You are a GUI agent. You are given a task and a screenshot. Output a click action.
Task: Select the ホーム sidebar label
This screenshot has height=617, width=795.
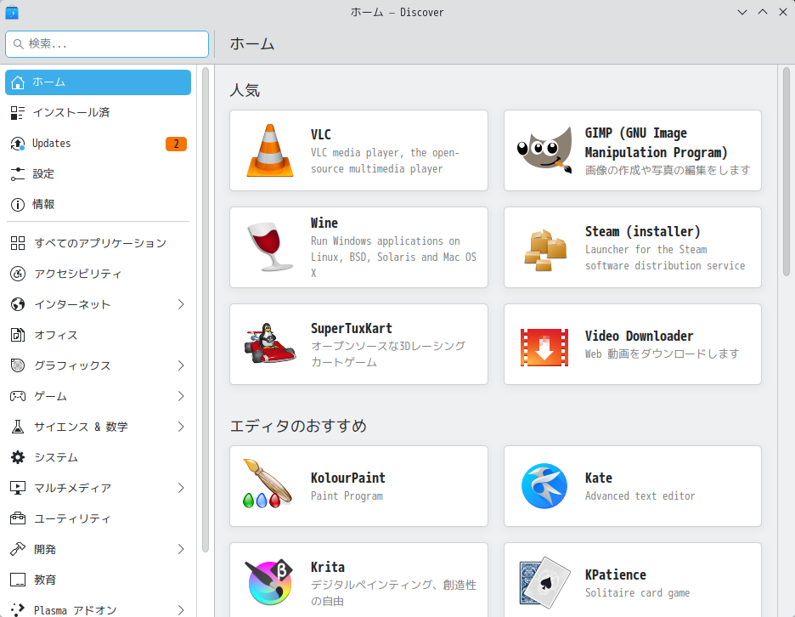(x=48, y=82)
